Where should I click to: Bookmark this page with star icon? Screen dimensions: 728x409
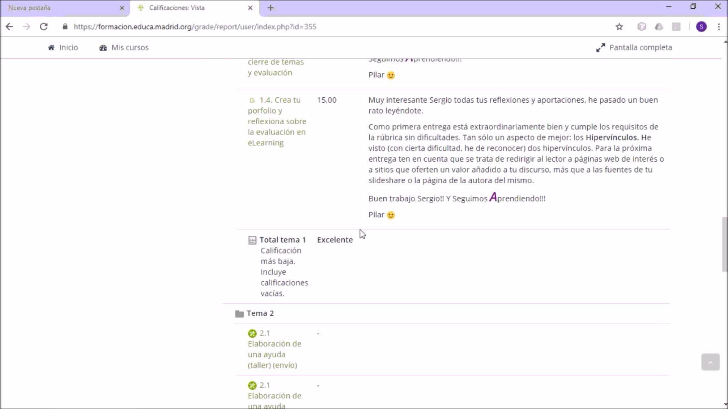pyautogui.click(x=619, y=27)
